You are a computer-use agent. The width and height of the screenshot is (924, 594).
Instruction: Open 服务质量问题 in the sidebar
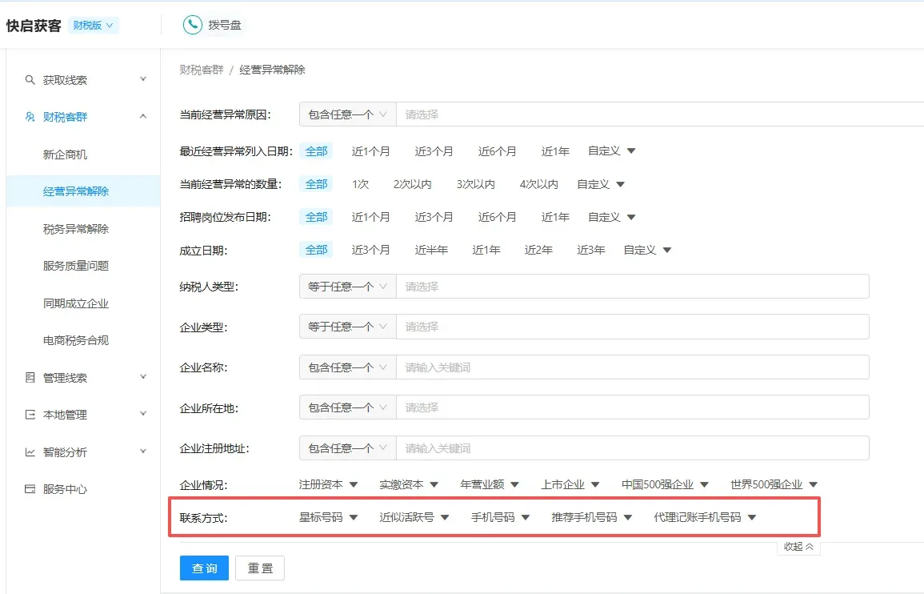coord(75,266)
